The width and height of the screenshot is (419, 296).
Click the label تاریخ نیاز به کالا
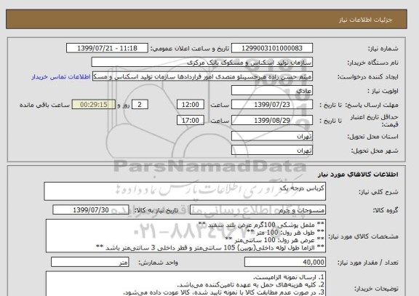click(x=156, y=210)
